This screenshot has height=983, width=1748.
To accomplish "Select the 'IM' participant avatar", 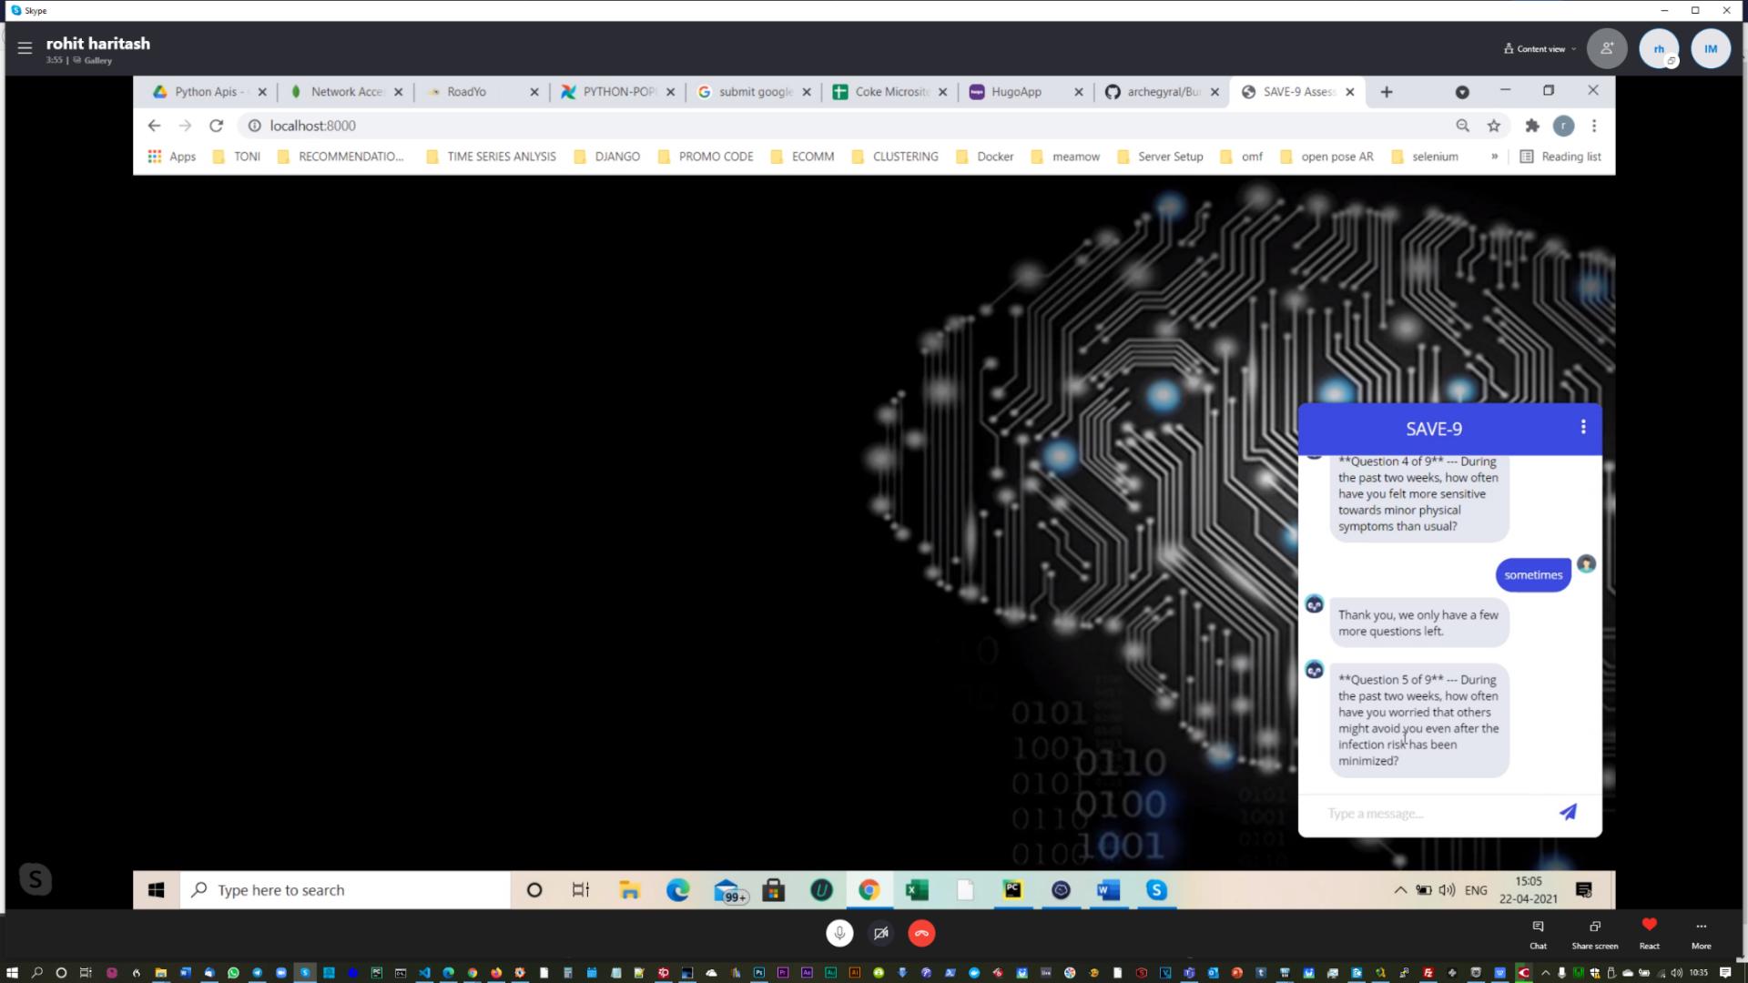I will pyautogui.click(x=1711, y=49).
